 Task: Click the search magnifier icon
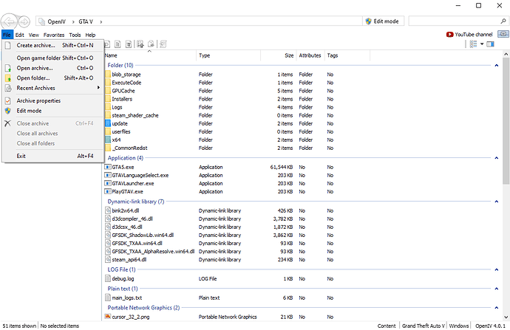point(503,21)
